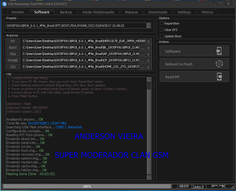Click the BOOT file selector button

(x=13, y=48)
